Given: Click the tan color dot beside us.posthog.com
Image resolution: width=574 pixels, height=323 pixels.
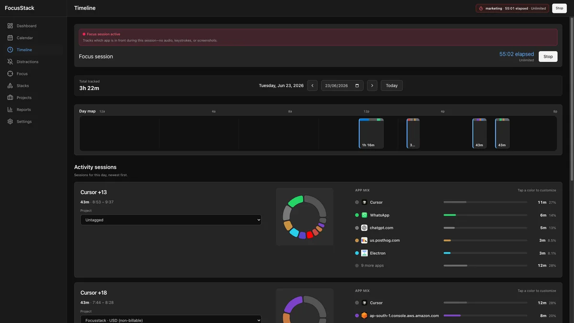Looking at the screenshot, I should pyautogui.click(x=357, y=240).
